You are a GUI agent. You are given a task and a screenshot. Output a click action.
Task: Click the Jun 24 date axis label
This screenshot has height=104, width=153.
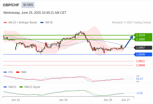pos(63,100)
